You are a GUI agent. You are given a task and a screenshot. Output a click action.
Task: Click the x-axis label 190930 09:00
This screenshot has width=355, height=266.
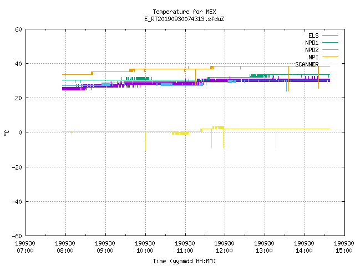click(x=105, y=247)
